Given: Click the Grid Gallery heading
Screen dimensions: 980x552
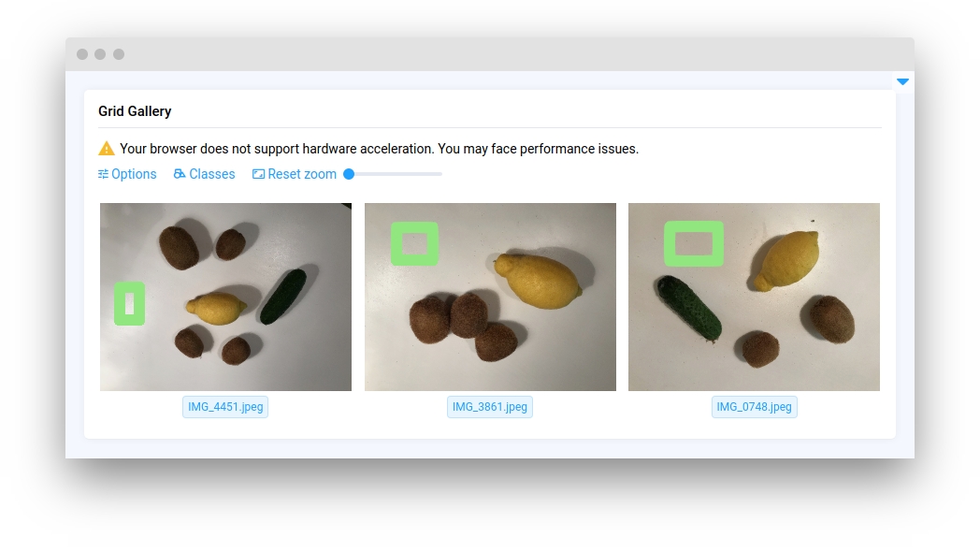Looking at the screenshot, I should pyautogui.click(x=135, y=111).
